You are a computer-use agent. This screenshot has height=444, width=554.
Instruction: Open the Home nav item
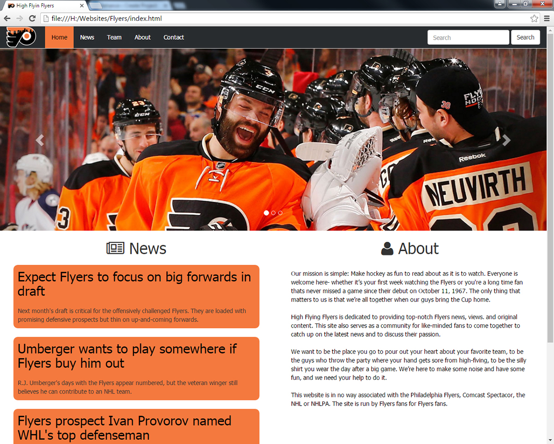[59, 37]
